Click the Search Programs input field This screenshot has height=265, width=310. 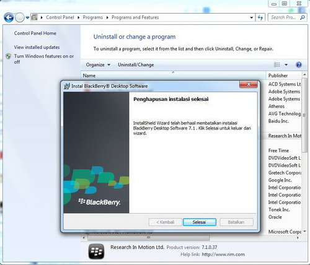pos(283,17)
